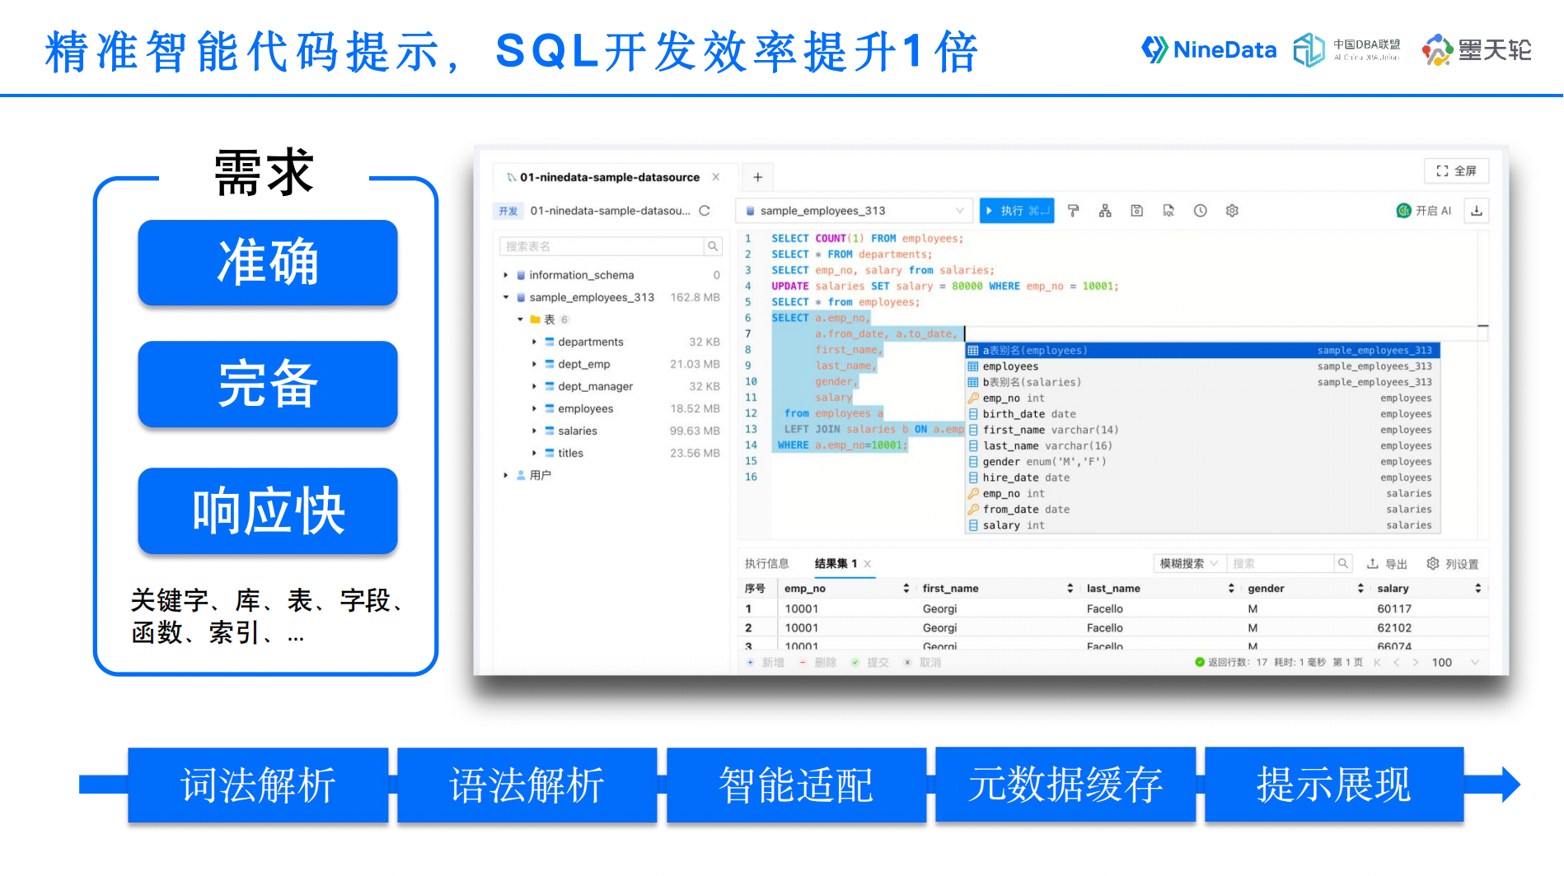Click 导出 to export results
Viewport: 1564px width, 876px height.
[x=1388, y=563]
